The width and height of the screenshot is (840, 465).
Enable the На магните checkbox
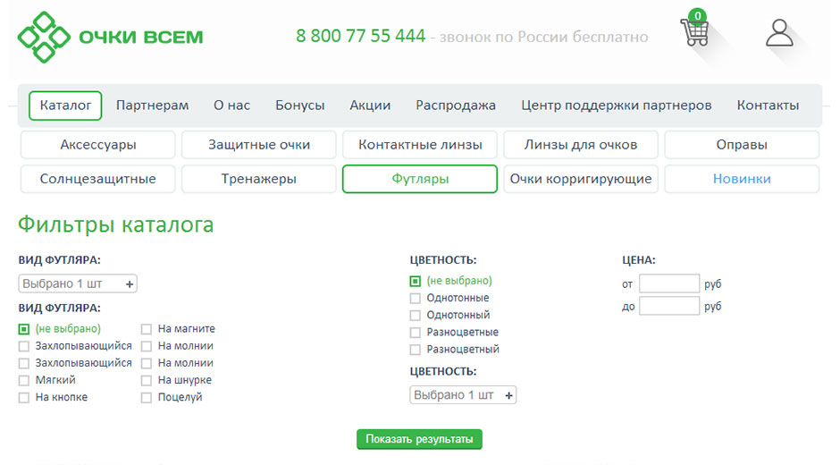pos(147,329)
